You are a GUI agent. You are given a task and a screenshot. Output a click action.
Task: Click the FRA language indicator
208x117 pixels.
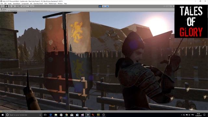(x=193, y=115)
